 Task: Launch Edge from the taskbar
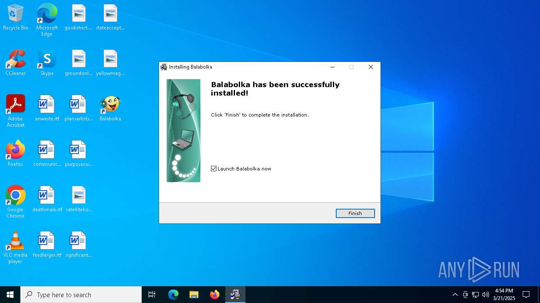(x=173, y=295)
